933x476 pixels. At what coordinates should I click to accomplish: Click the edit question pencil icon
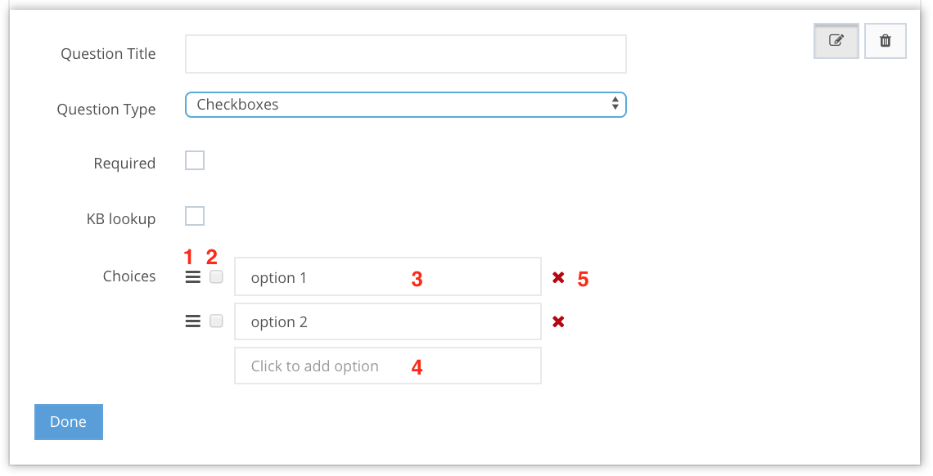click(x=836, y=40)
